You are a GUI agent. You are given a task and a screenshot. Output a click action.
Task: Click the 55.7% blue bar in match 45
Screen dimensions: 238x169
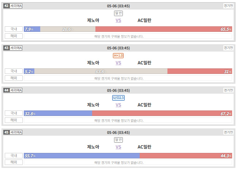[82, 155]
